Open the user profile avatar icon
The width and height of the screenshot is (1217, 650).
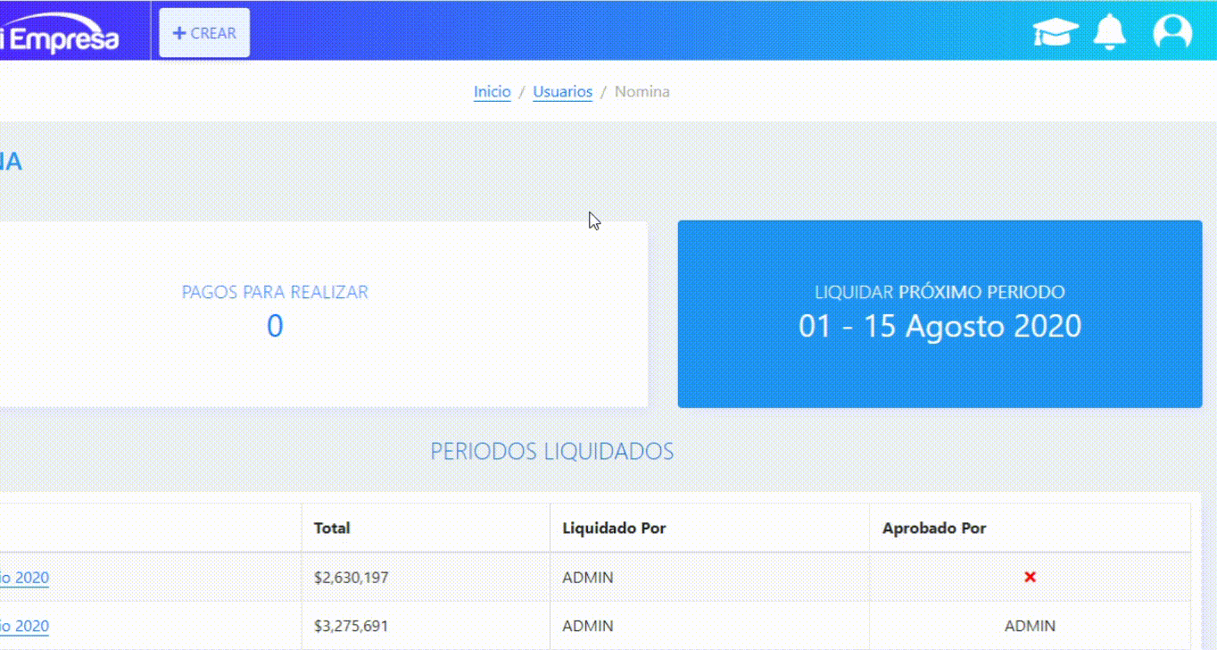1172,32
